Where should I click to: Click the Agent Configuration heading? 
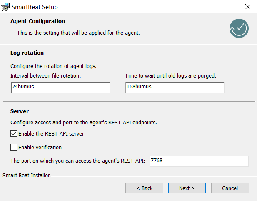pyautogui.click(x=37, y=21)
